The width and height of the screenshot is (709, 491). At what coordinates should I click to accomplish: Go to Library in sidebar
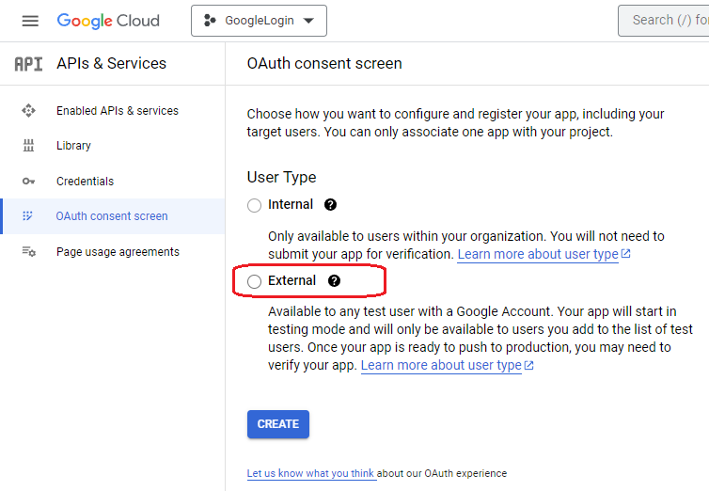click(73, 146)
